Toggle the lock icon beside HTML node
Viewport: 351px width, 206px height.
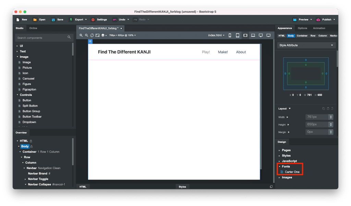pyautogui.click(x=31, y=141)
